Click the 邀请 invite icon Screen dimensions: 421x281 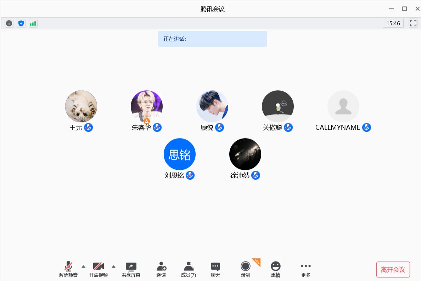point(161,269)
